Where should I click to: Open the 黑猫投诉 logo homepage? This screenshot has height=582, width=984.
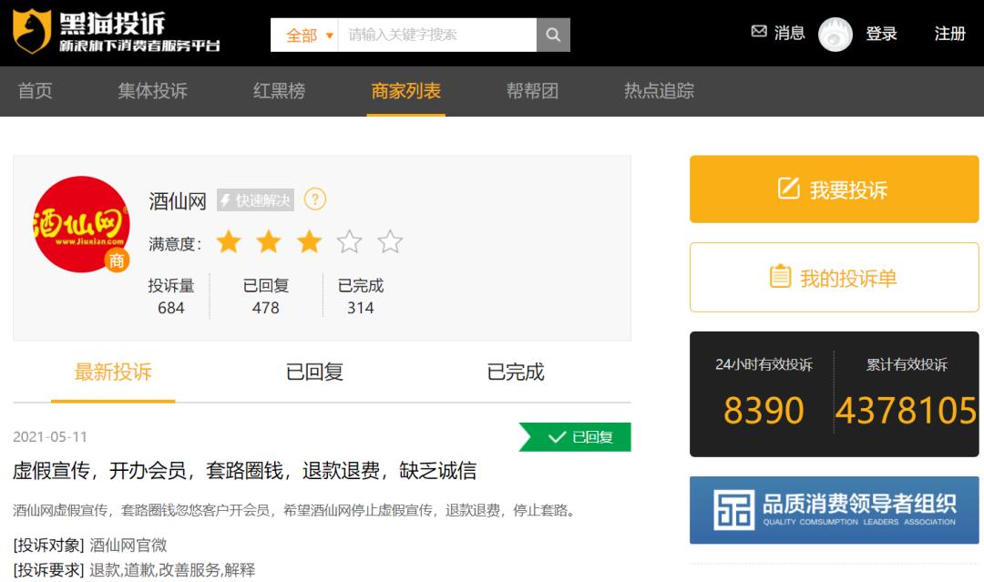(117, 32)
